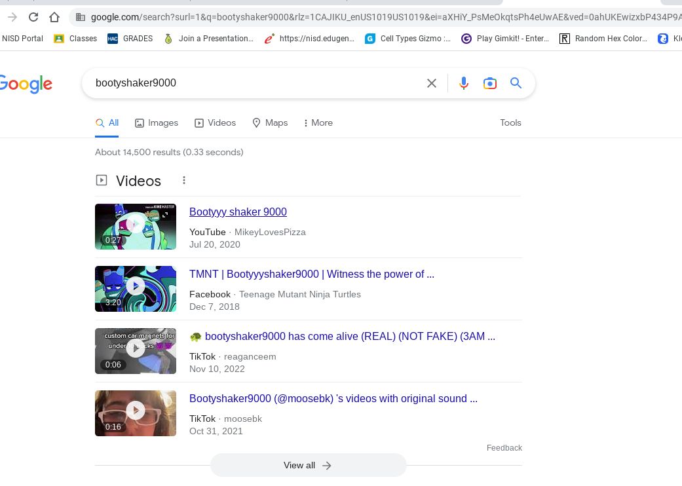Open the Bootyyy shaker 9000 YouTube link
682x486 pixels.
[238, 212]
